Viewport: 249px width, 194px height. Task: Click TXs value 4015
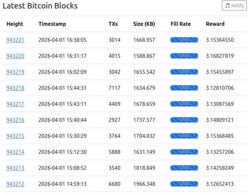point(115,56)
